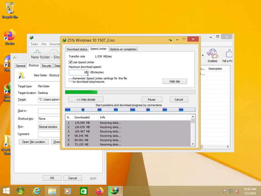Open Windows Start button
261x196 pixels.
pyautogui.click(x=6, y=191)
